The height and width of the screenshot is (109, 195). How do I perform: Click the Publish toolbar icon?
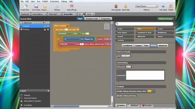[x=171, y=6]
